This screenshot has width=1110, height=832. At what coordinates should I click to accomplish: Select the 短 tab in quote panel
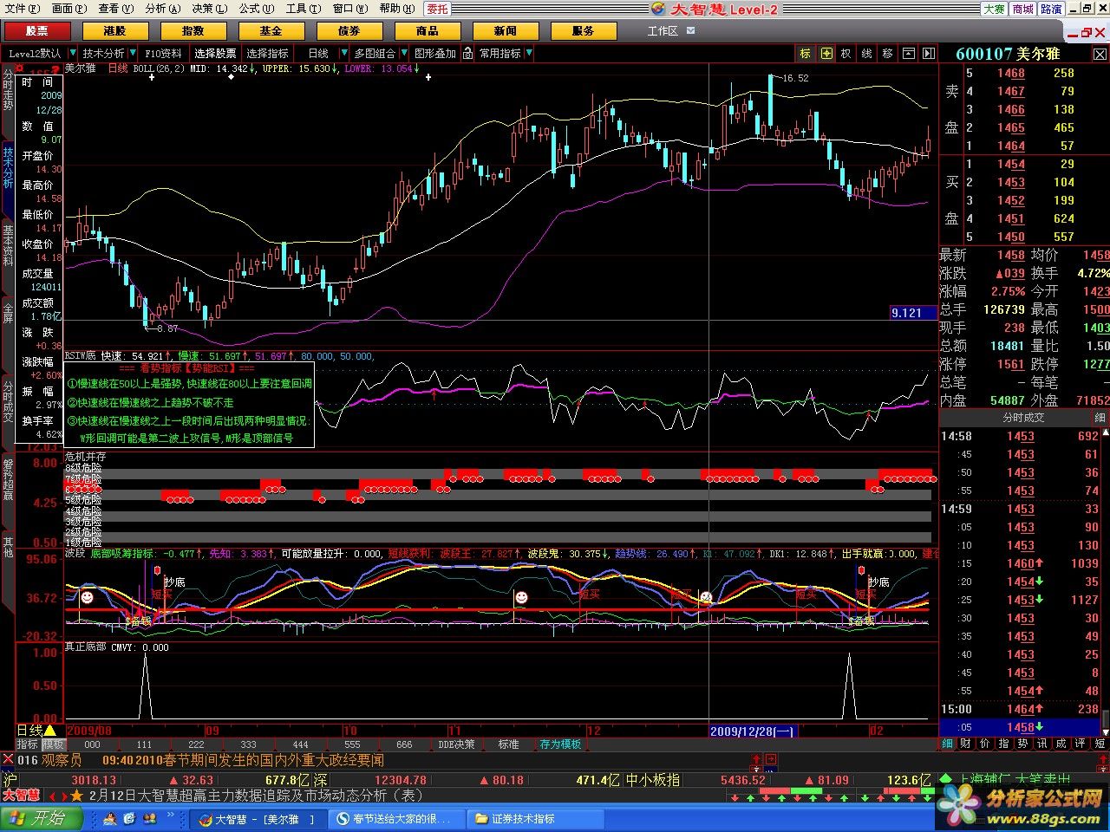(x=1100, y=744)
